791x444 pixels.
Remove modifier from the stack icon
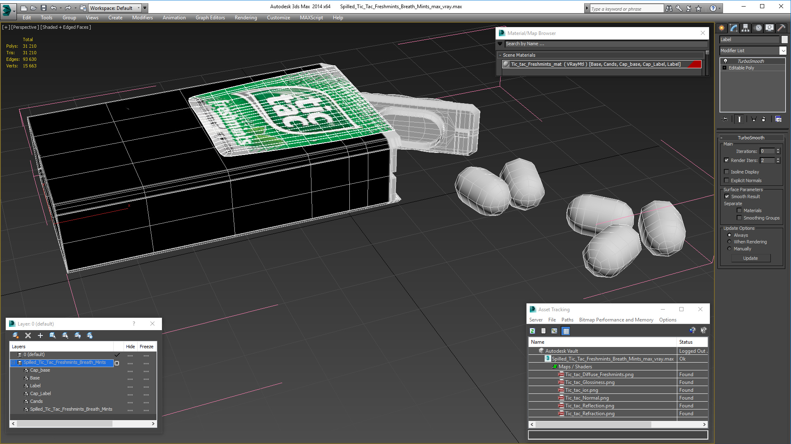764,119
